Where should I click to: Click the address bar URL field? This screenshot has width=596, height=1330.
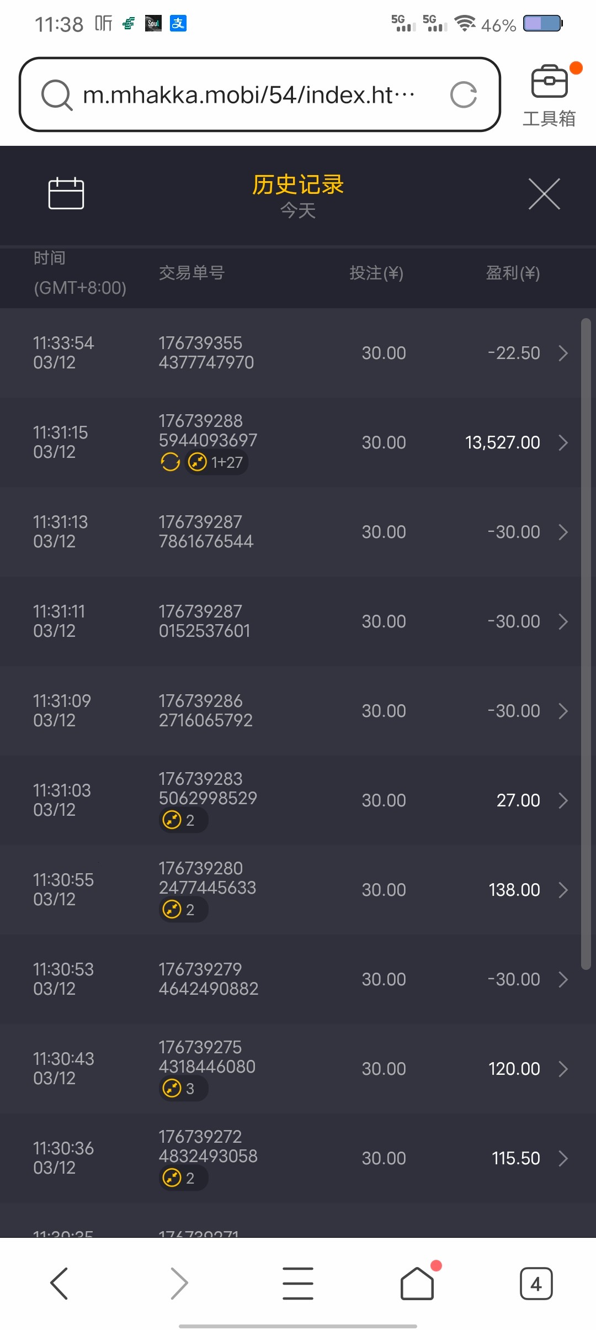tap(248, 95)
